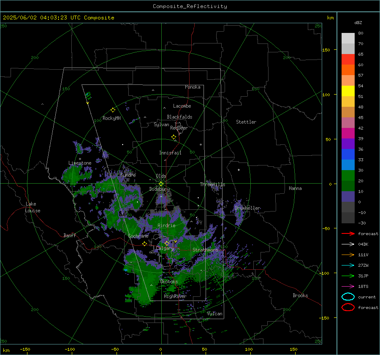Click the Didsbury town label
This screenshot has width=380, height=355.
(x=160, y=189)
